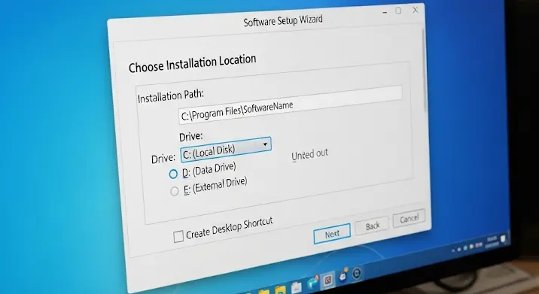Maximize the Software Setup Wizard window
The height and width of the screenshot is (294, 539).
point(398,11)
